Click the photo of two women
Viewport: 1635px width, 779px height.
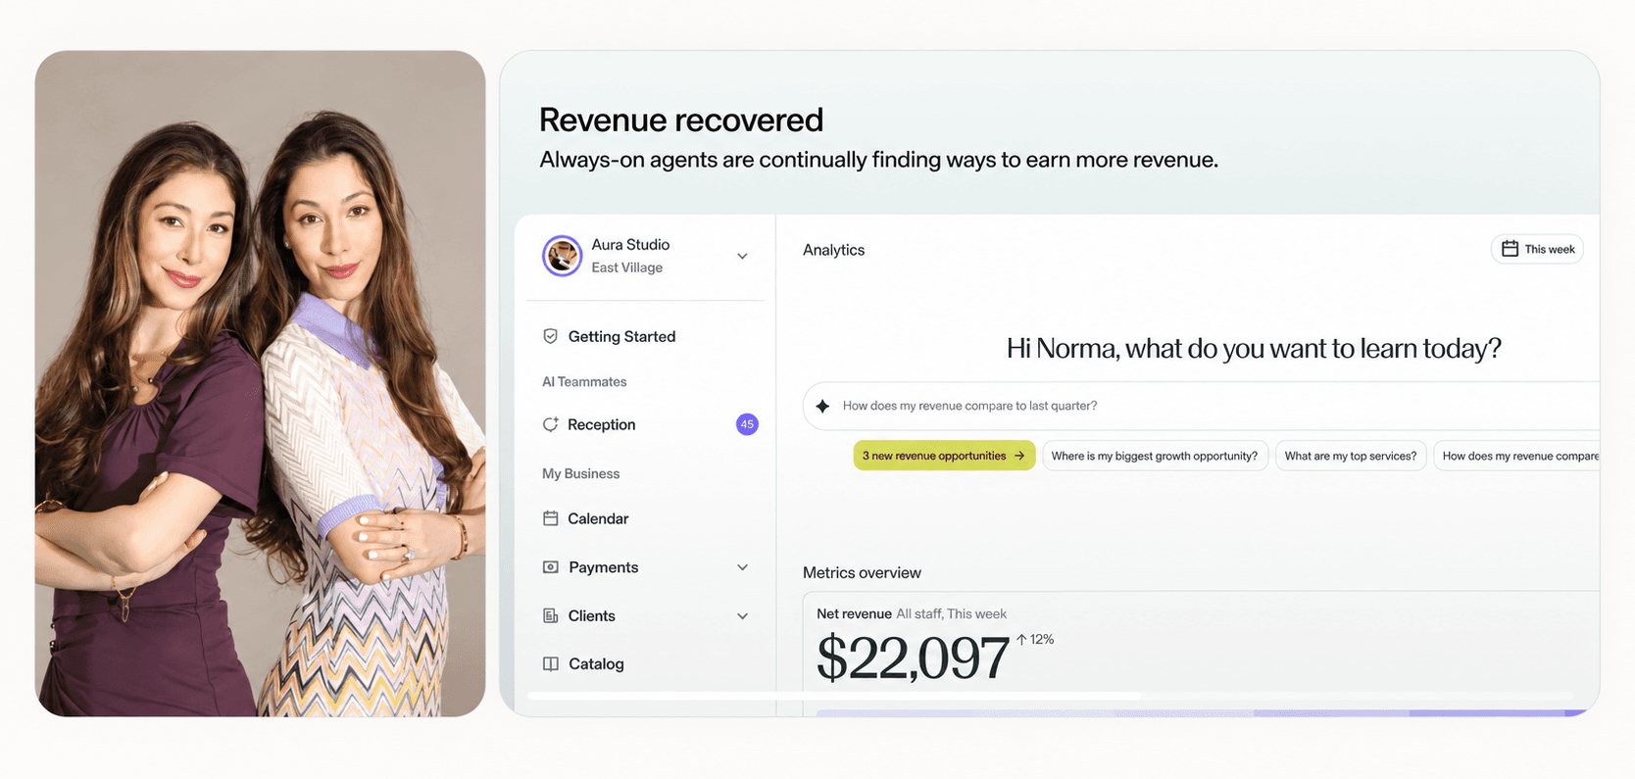point(260,383)
